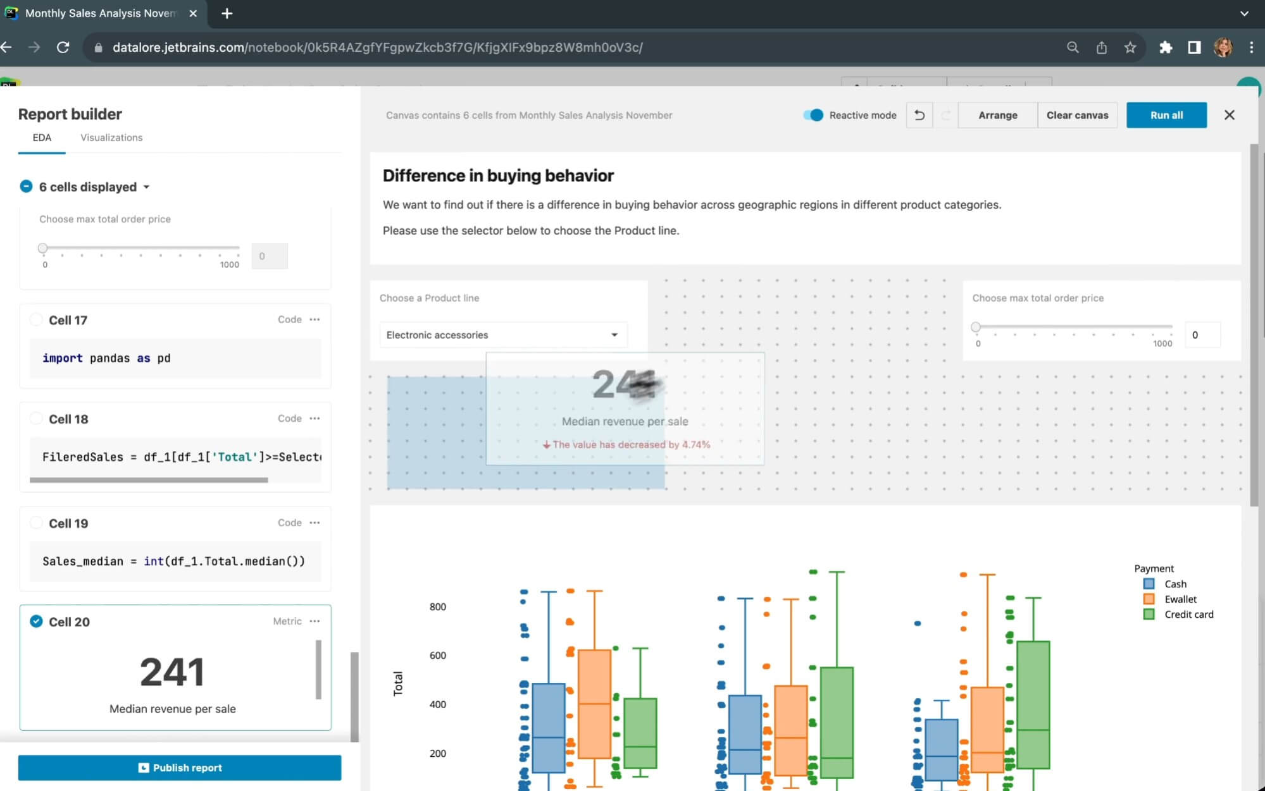Click the Arrange button
The width and height of the screenshot is (1265, 791).
tap(998, 115)
